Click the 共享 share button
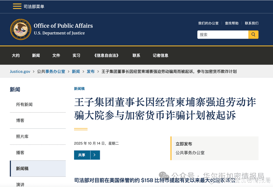 [82, 155]
